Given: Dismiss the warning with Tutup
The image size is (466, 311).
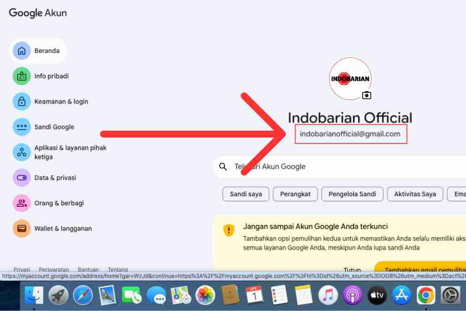Looking at the screenshot, I should [352, 270].
